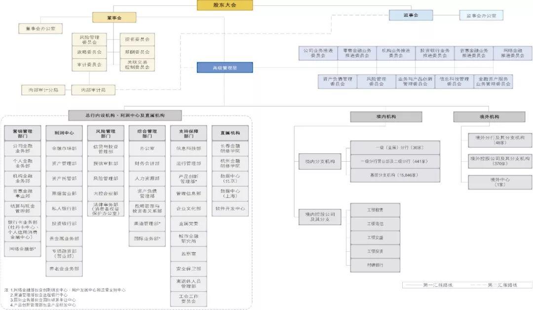Viewport: 533px width, 310px height.
Task: Select the 监事会 node
Action: [410, 15]
